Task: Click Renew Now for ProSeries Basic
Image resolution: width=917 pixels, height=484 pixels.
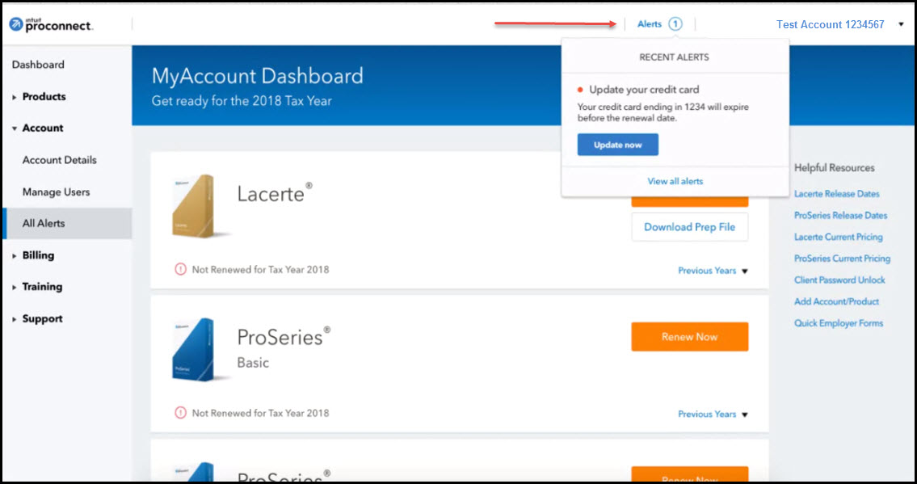Action: (x=689, y=337)
